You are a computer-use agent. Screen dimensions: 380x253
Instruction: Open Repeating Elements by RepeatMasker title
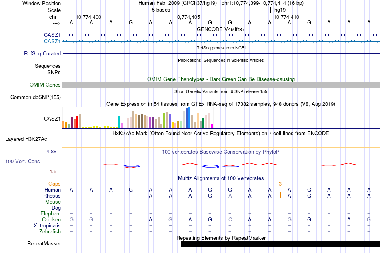coord(221,238)
